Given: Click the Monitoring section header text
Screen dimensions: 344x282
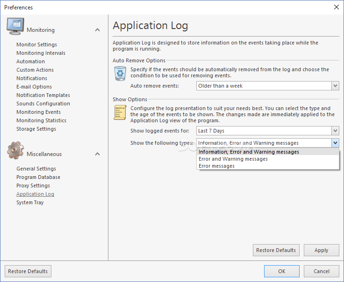Looking at the screenshot, I should [x=41, y=30].
